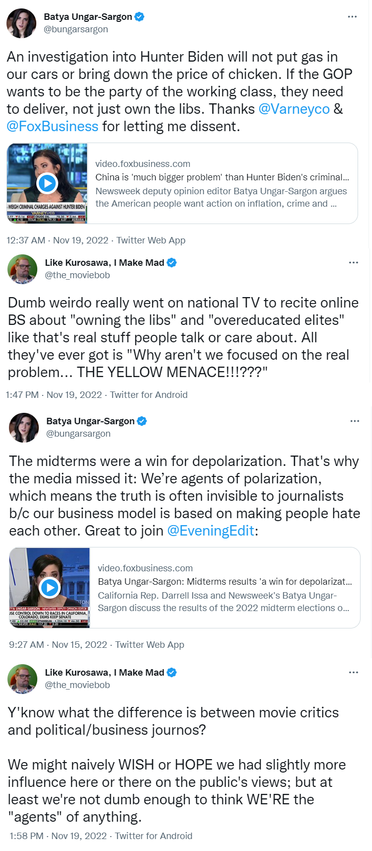Click the 1:58 PM Nov 19, 2022 timestamp
372x851 pixels.
tap(58, 836)
